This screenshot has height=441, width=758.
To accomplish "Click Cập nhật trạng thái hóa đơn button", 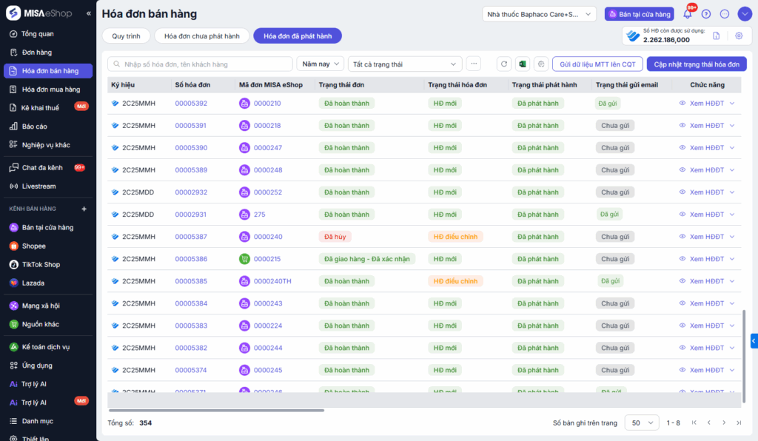I will [696, 64].
